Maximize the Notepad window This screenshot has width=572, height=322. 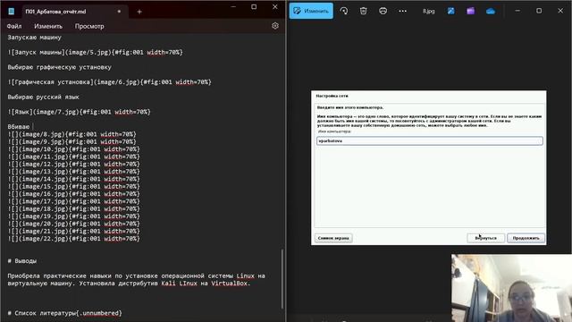coord(254,7)
